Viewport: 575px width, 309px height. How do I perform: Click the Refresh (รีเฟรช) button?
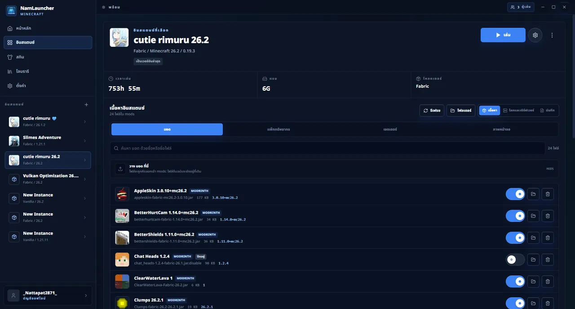[x=432, y=110]
